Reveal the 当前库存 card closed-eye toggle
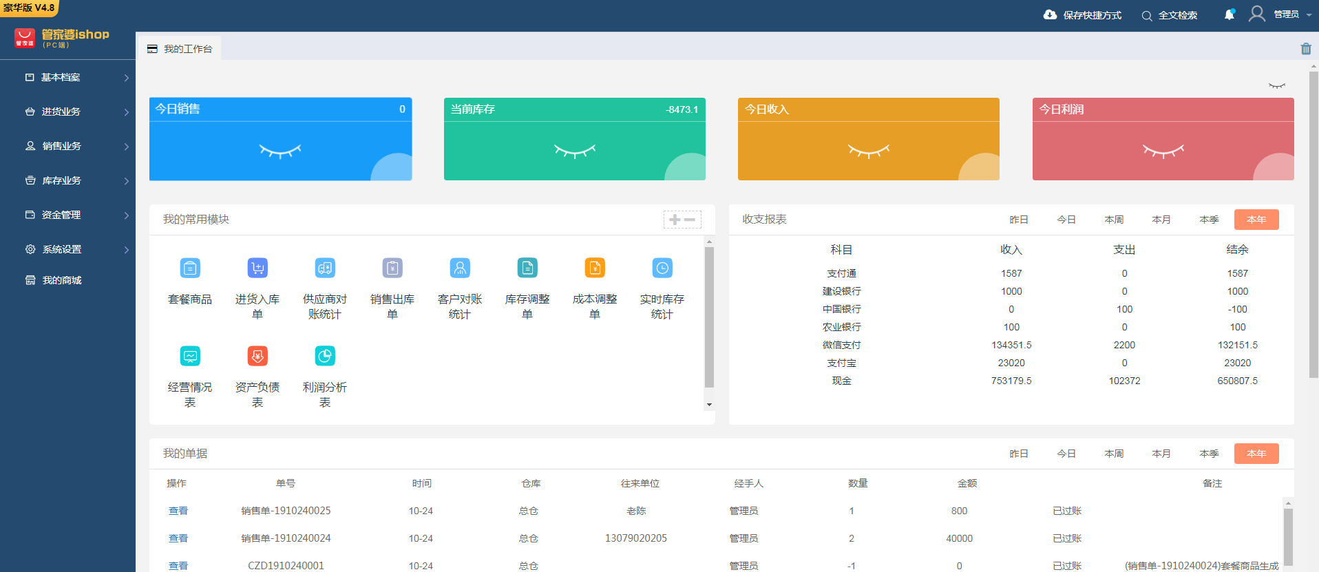Viewport: 1319px width, 572px height. (575, 151)
